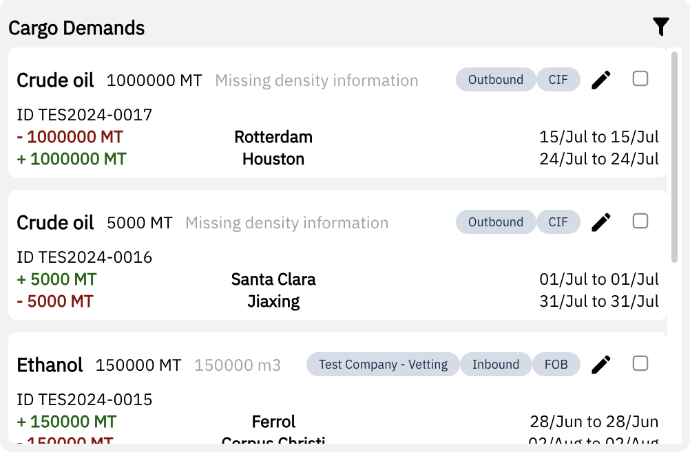Click the FOB tag on Ethanol cargo
Screen dimensions: 690x454
coord(556,365)
